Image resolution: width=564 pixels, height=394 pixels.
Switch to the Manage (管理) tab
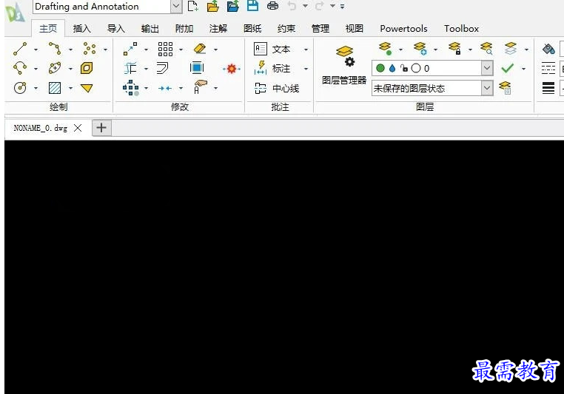(320, 28)
